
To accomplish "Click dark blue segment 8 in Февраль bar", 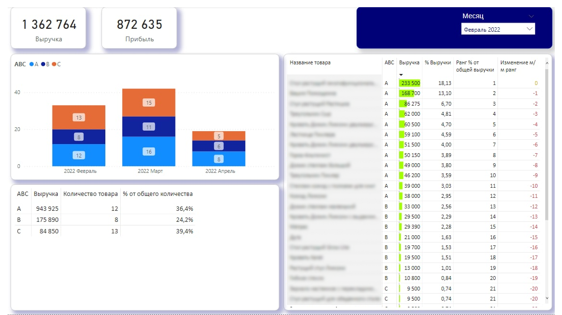I will (x=79, y=136).
